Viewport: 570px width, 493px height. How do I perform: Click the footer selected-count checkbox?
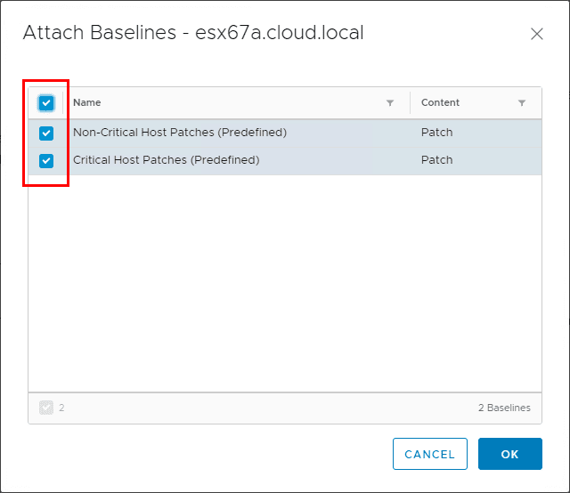46,408
